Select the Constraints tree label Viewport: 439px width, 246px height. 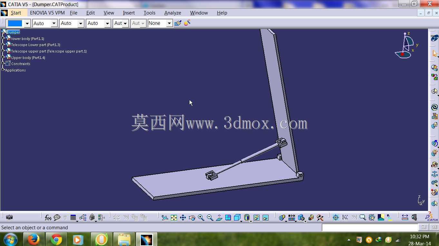tap(21, 64)
